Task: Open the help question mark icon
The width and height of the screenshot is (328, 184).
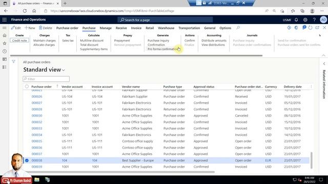Action: (314, 20)
